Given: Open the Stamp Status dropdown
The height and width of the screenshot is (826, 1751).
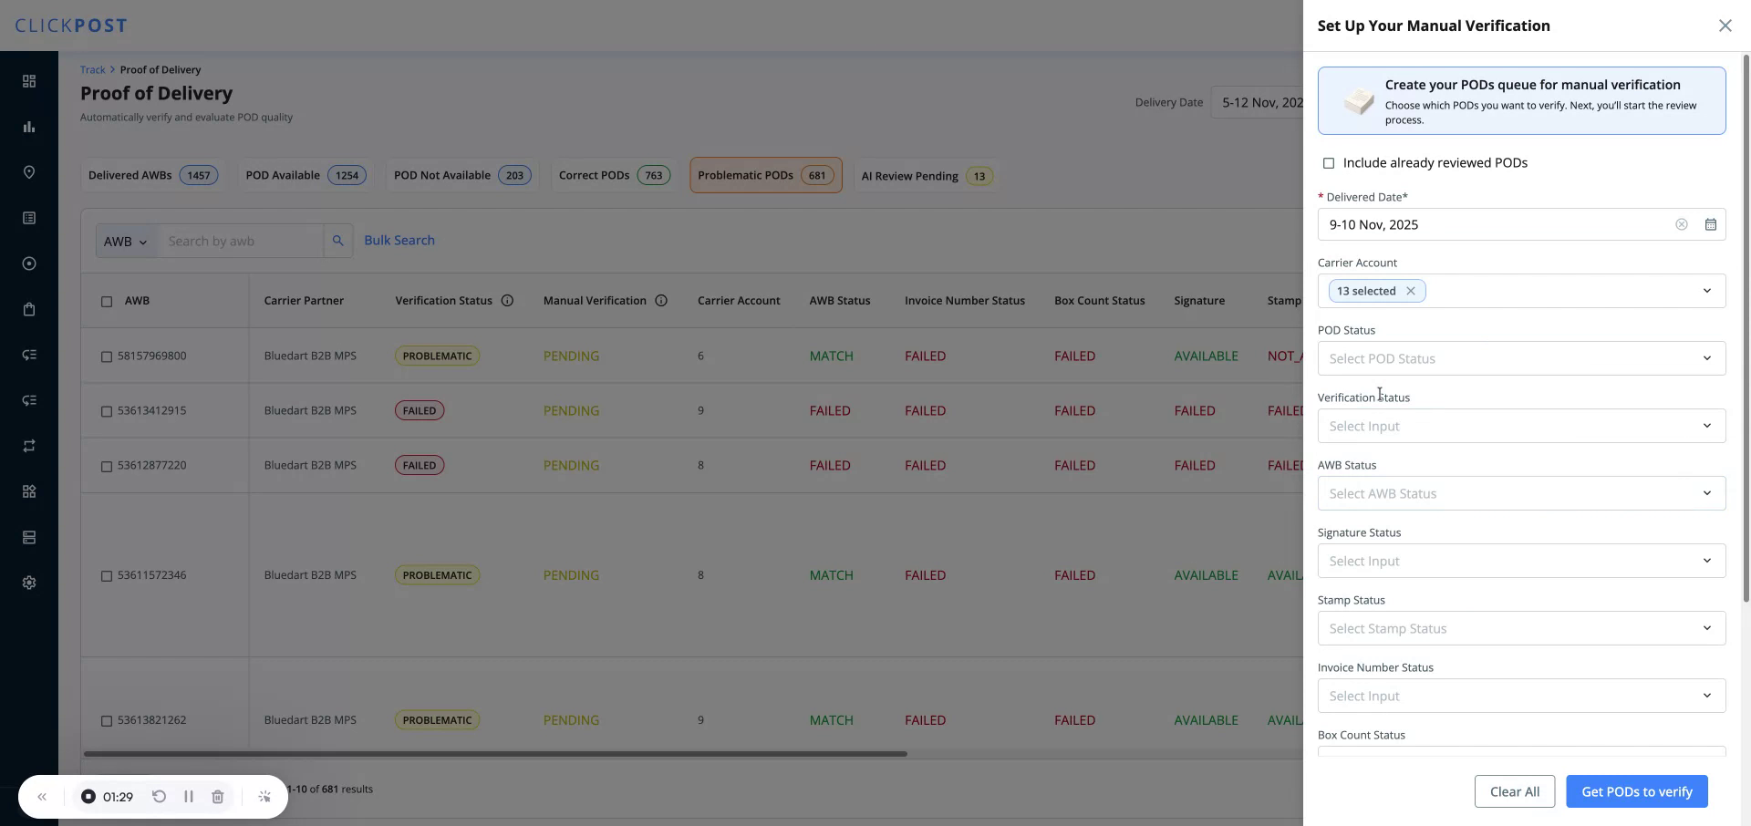Looking at the screenshot, I should click(x=1520, y=628).
